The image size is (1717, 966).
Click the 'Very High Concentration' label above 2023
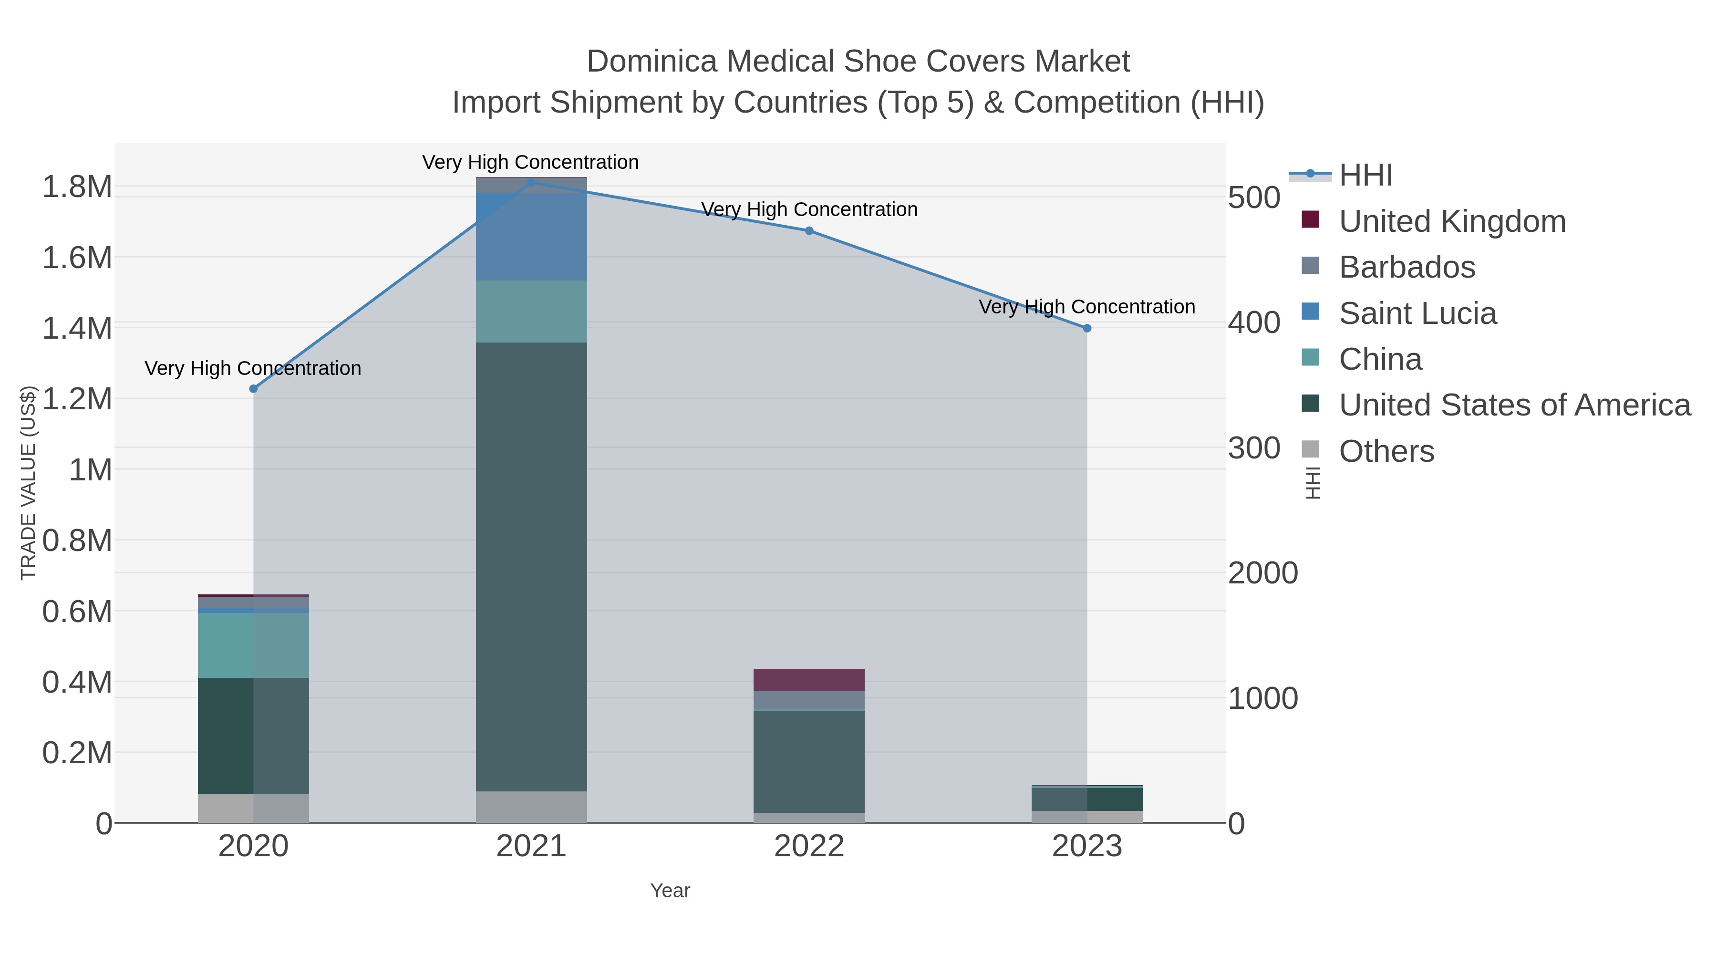pos(1087,307)
